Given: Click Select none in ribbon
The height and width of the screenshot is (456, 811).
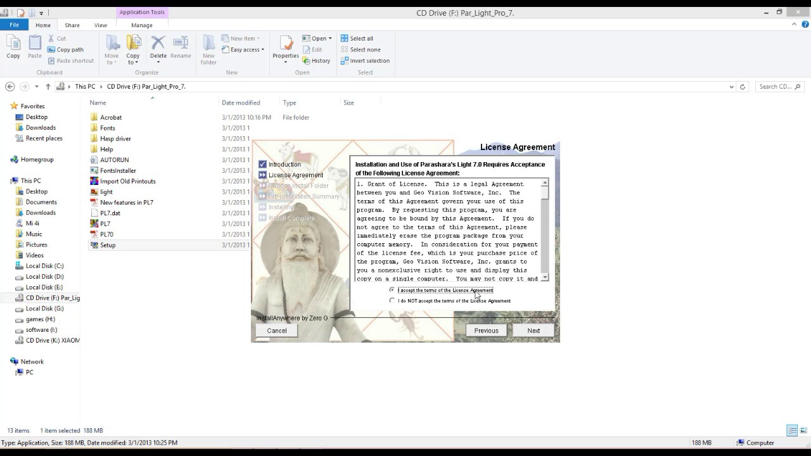Looking at the screenshot, I should [x=361, y=49].
